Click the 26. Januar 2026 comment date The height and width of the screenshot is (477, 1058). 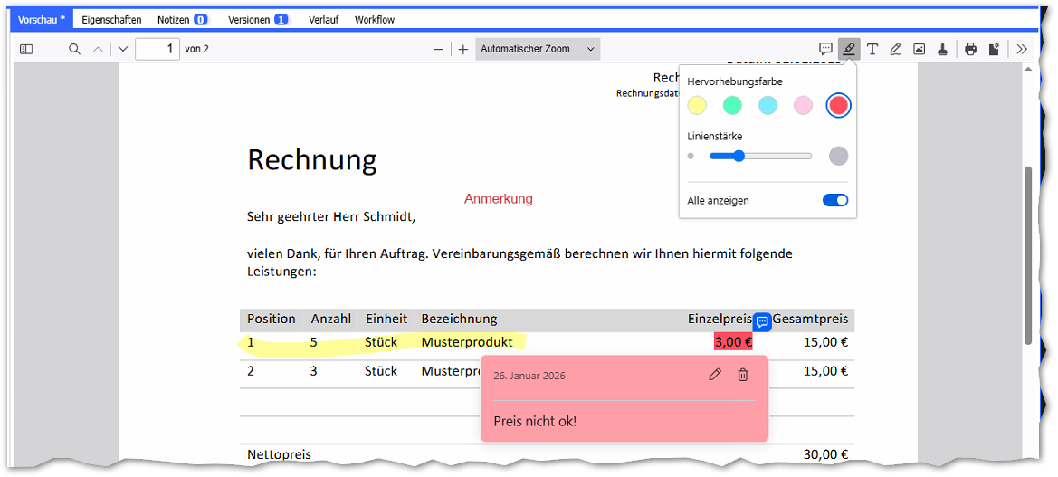click(529, 376)
